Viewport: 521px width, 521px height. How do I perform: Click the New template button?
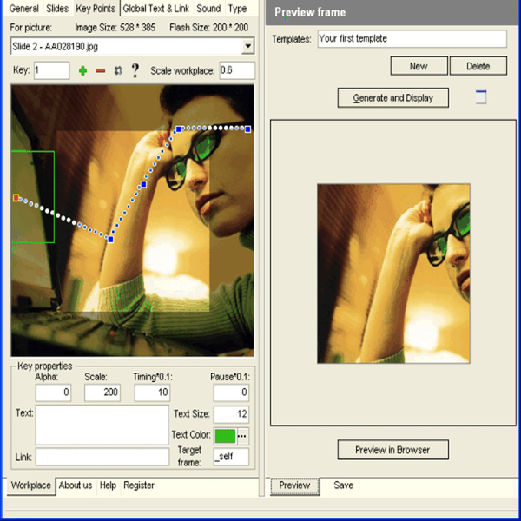click(x=419, y=66)
